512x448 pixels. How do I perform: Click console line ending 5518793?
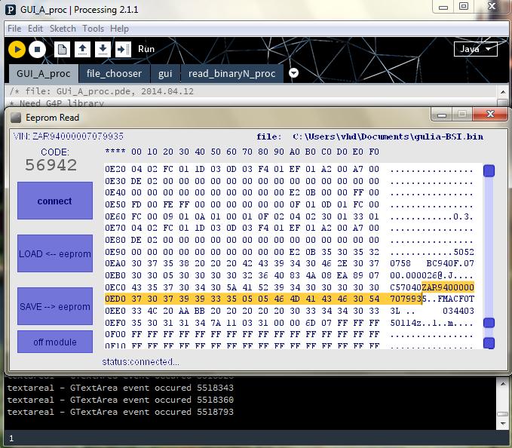coord(121,412)
